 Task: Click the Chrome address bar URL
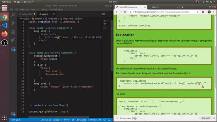coord(161,12)
